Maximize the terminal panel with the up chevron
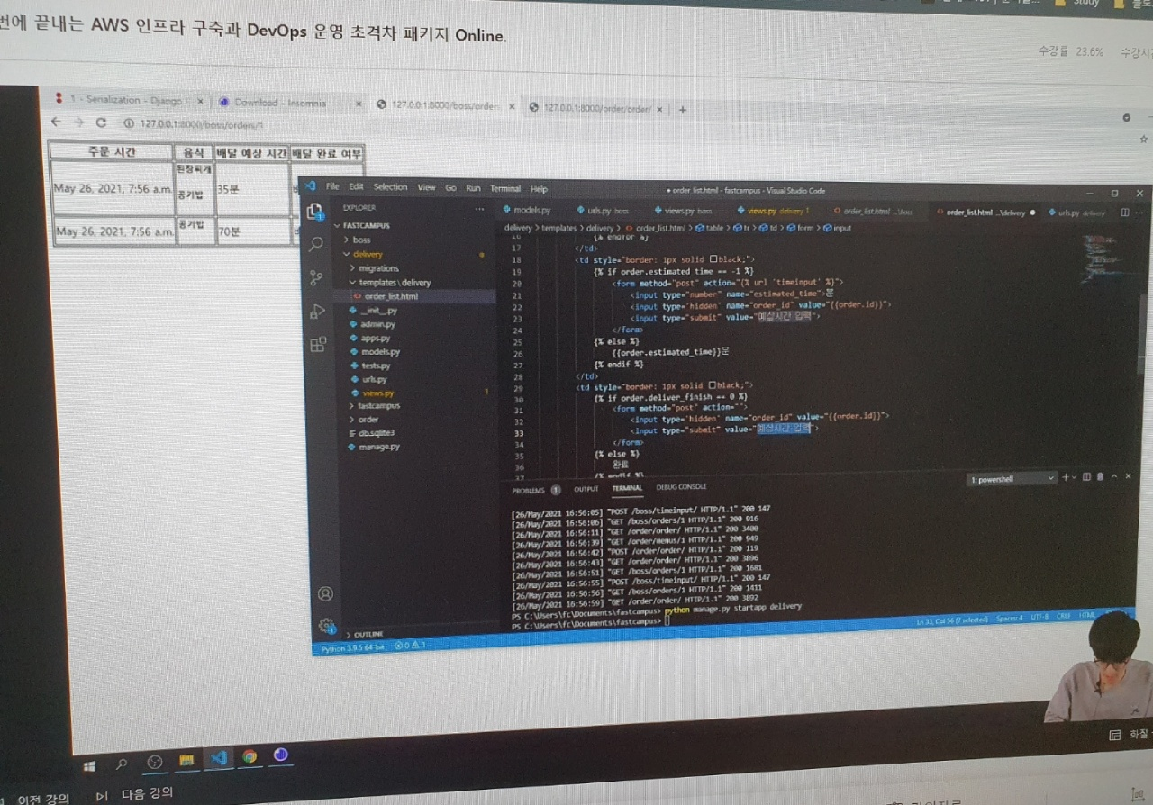Viewport: 1153px width, 805px height. point(1114,476)
